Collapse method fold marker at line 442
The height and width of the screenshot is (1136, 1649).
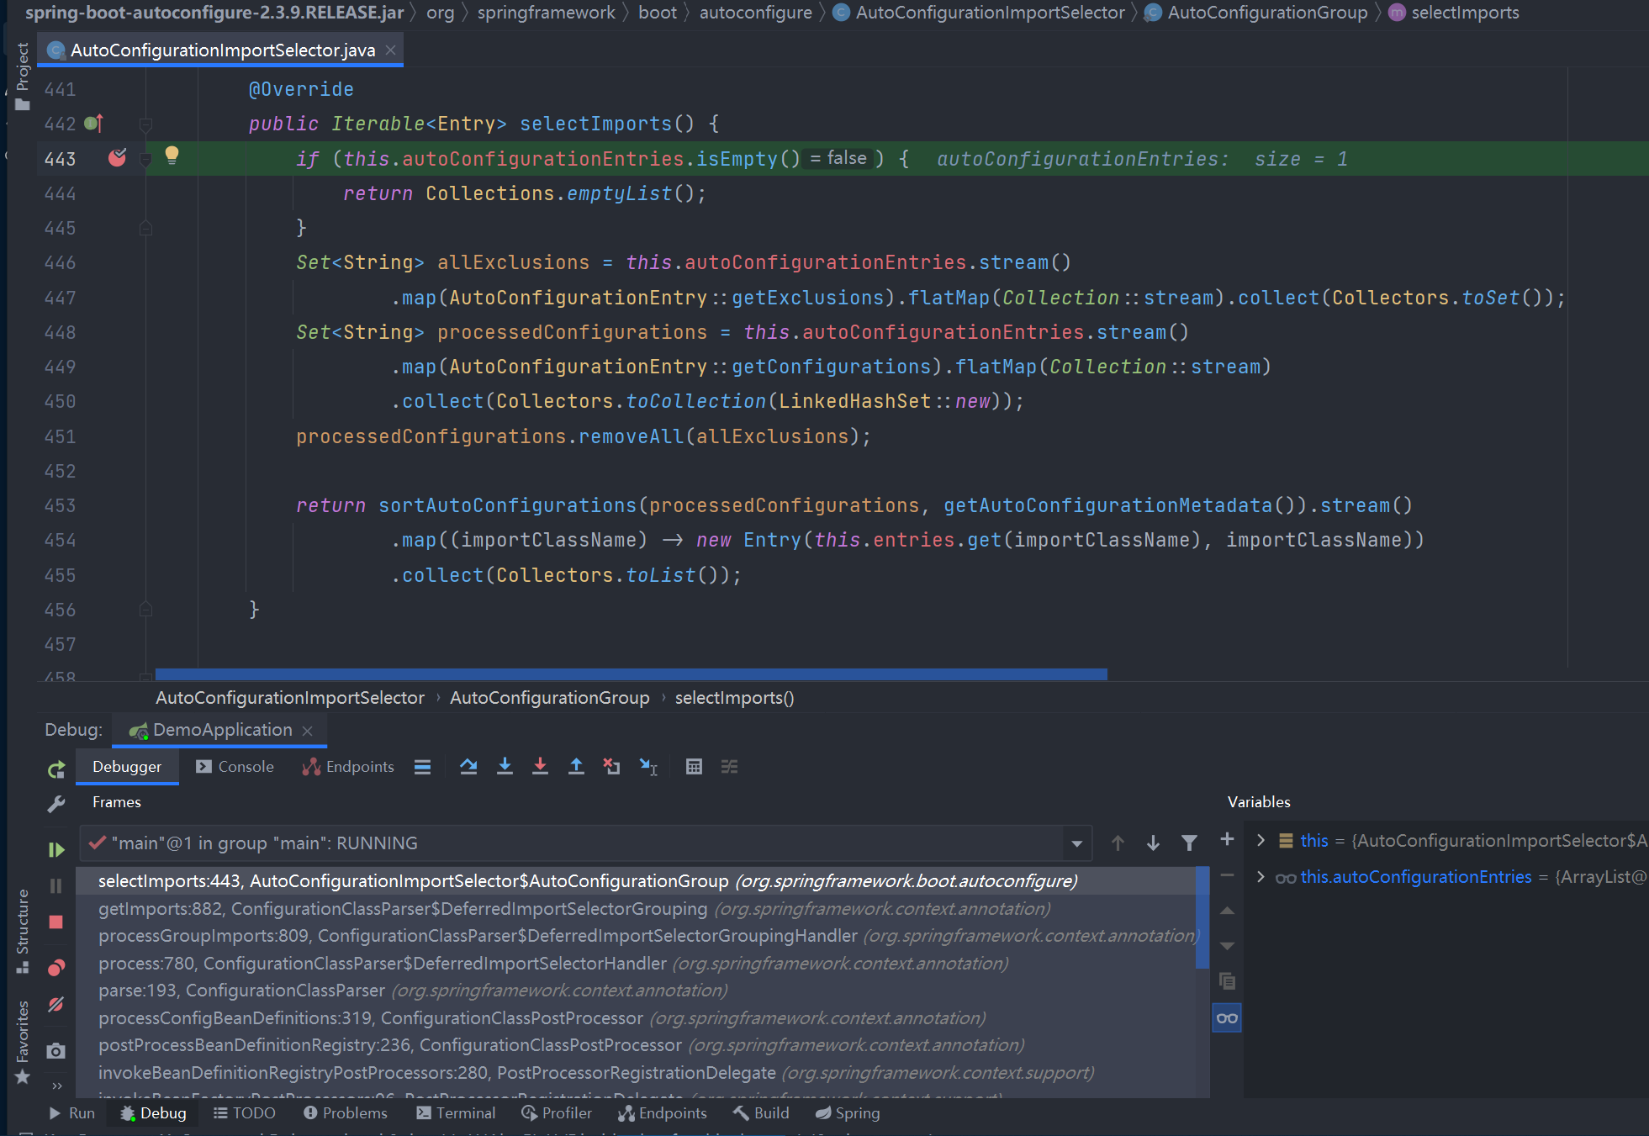point(145,124)
